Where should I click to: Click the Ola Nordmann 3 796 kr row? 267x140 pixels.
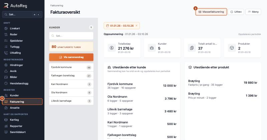point(142,98)
